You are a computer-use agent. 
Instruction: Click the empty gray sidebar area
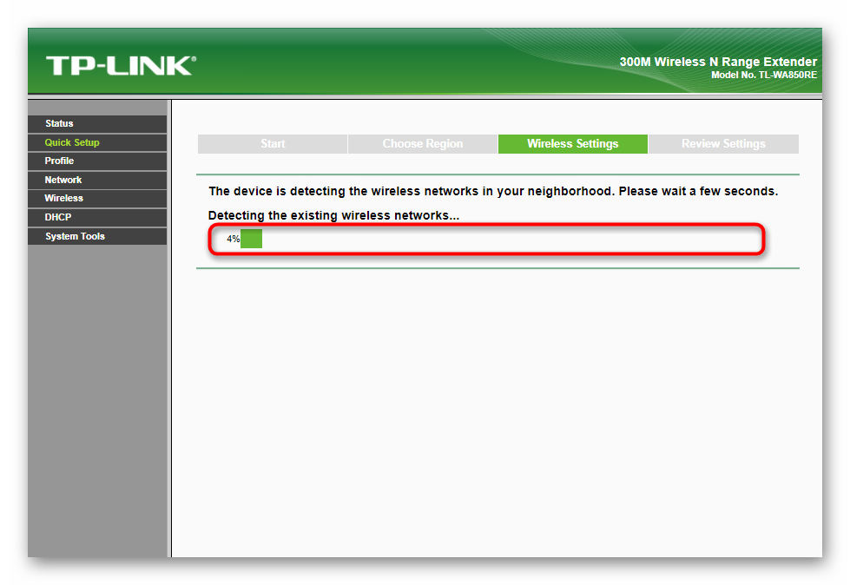97,401
